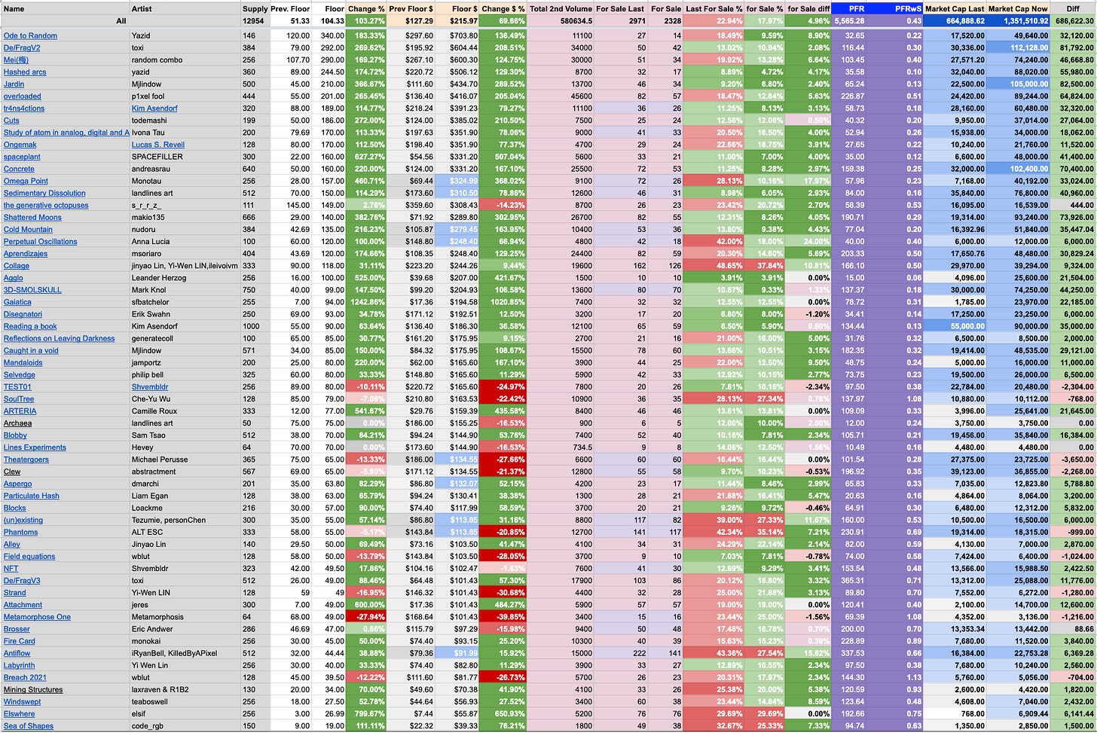Screen dimensions: 1097x733
Task: Select Reading a book's 55,000.00 cell
Action: click(955, 326)
